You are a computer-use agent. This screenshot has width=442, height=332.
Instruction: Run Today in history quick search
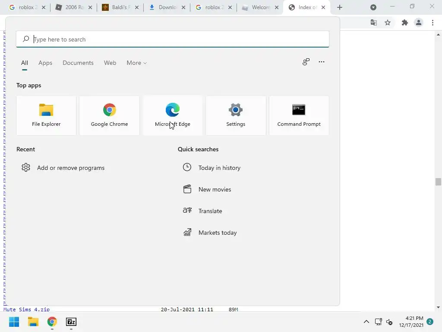click(212, 168)
